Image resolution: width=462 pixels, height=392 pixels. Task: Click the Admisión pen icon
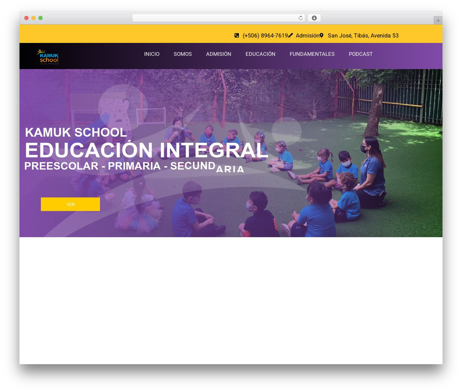coord(291,35)
